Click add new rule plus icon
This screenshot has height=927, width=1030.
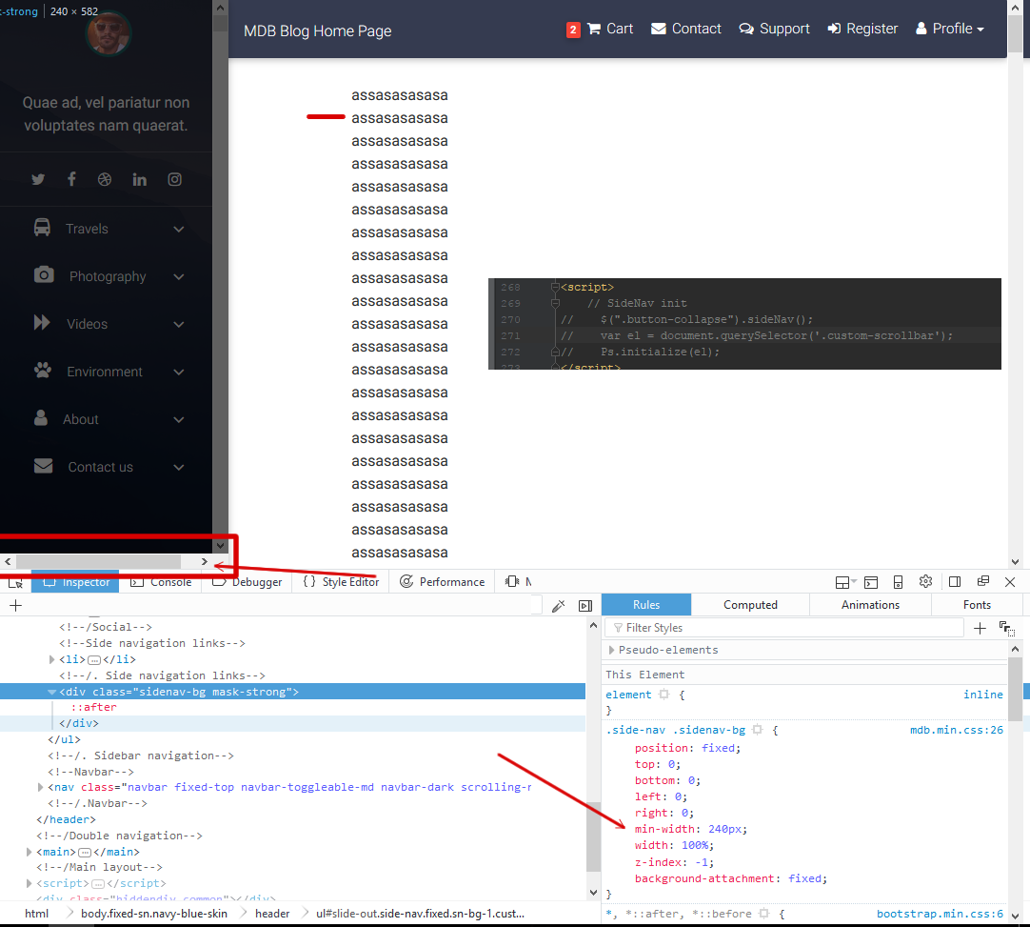[980, 629]
